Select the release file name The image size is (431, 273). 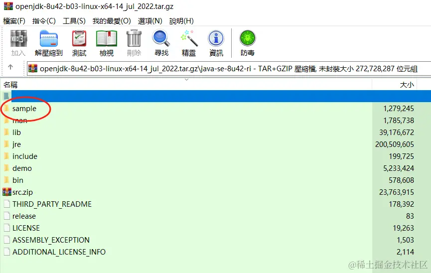24,216
